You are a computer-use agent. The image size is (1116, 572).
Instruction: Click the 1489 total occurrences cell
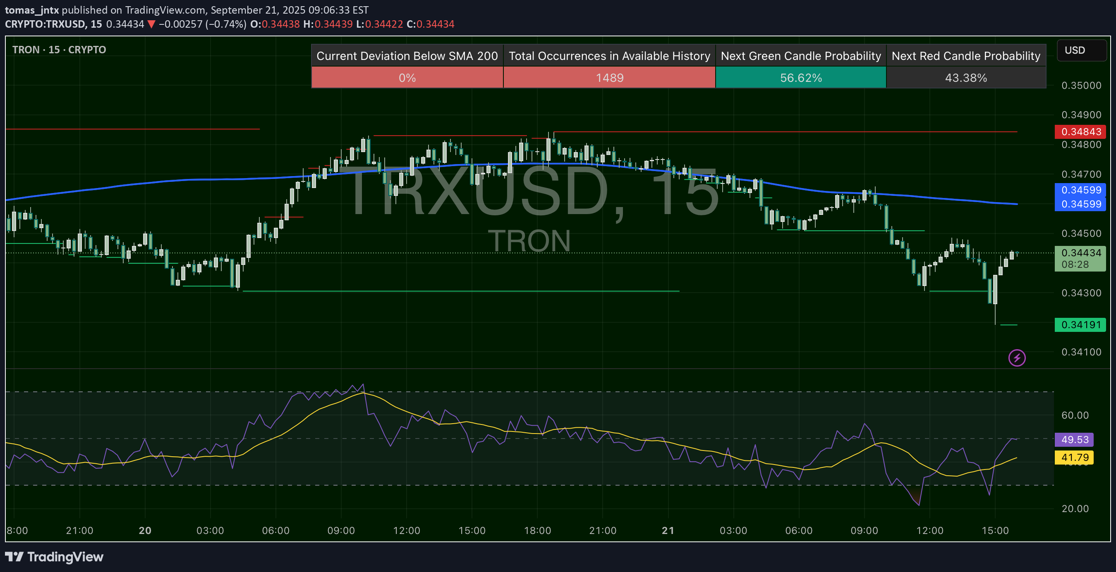pyautogui.click(x=609, y=78)
